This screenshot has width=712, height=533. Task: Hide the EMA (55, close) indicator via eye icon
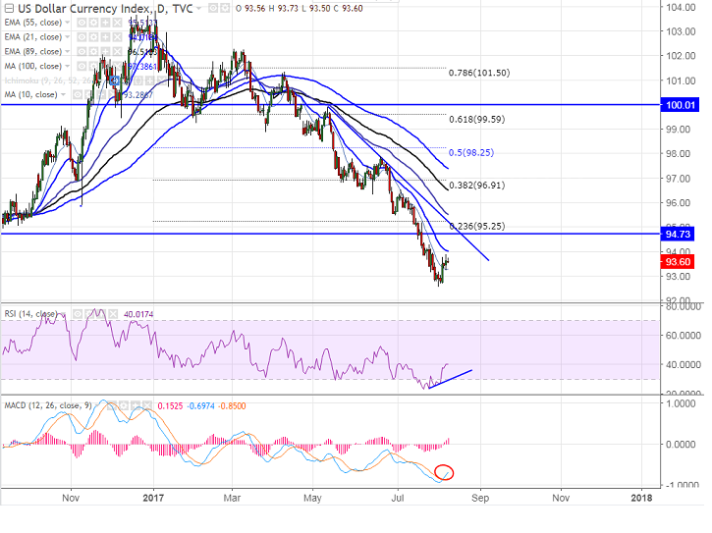point(82,23)
